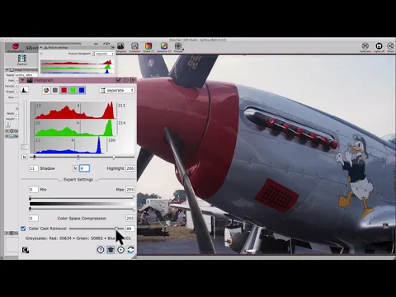
Task: Collapse the Histogram dialog triangle
Action: (x=23, y=80)
